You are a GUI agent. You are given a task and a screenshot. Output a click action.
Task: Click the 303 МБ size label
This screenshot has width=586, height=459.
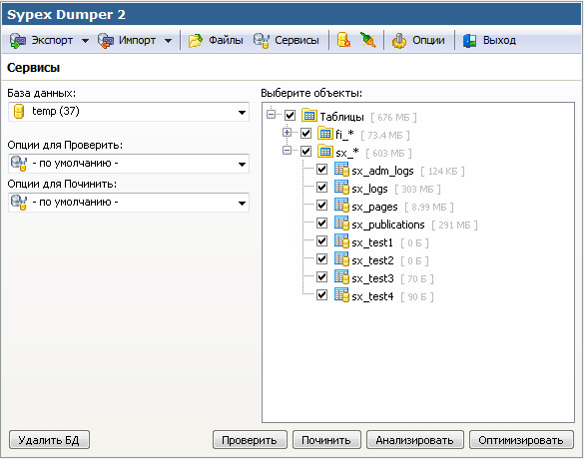coord(417,190)
